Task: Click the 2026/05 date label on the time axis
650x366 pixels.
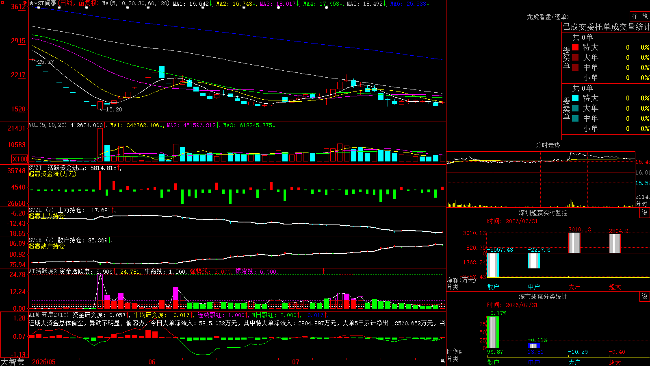Action: [x=44, y=362]
